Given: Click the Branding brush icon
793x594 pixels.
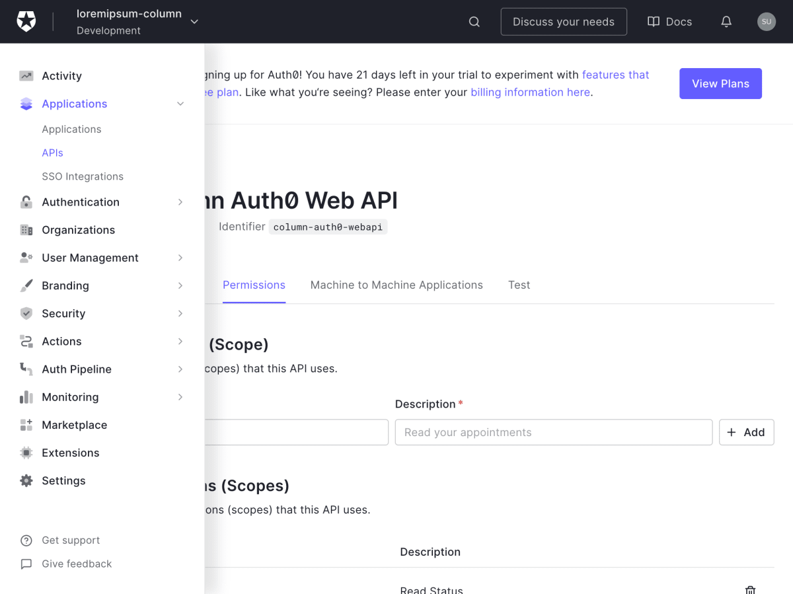Looking at the screenshot, I should pos(26,285).
